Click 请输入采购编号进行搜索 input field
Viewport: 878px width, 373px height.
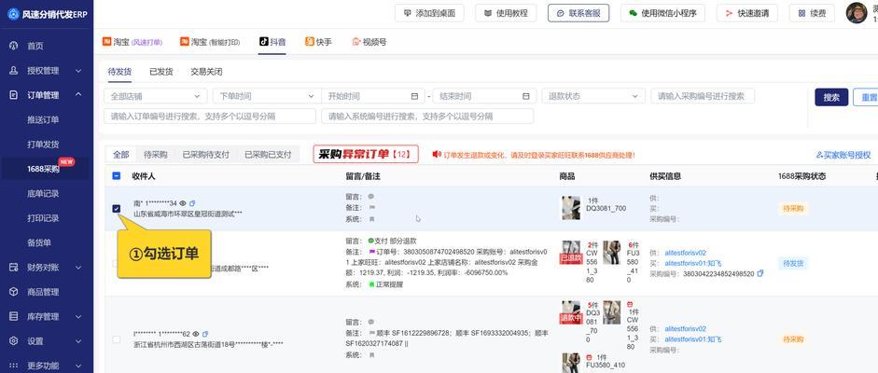point(703,96)
